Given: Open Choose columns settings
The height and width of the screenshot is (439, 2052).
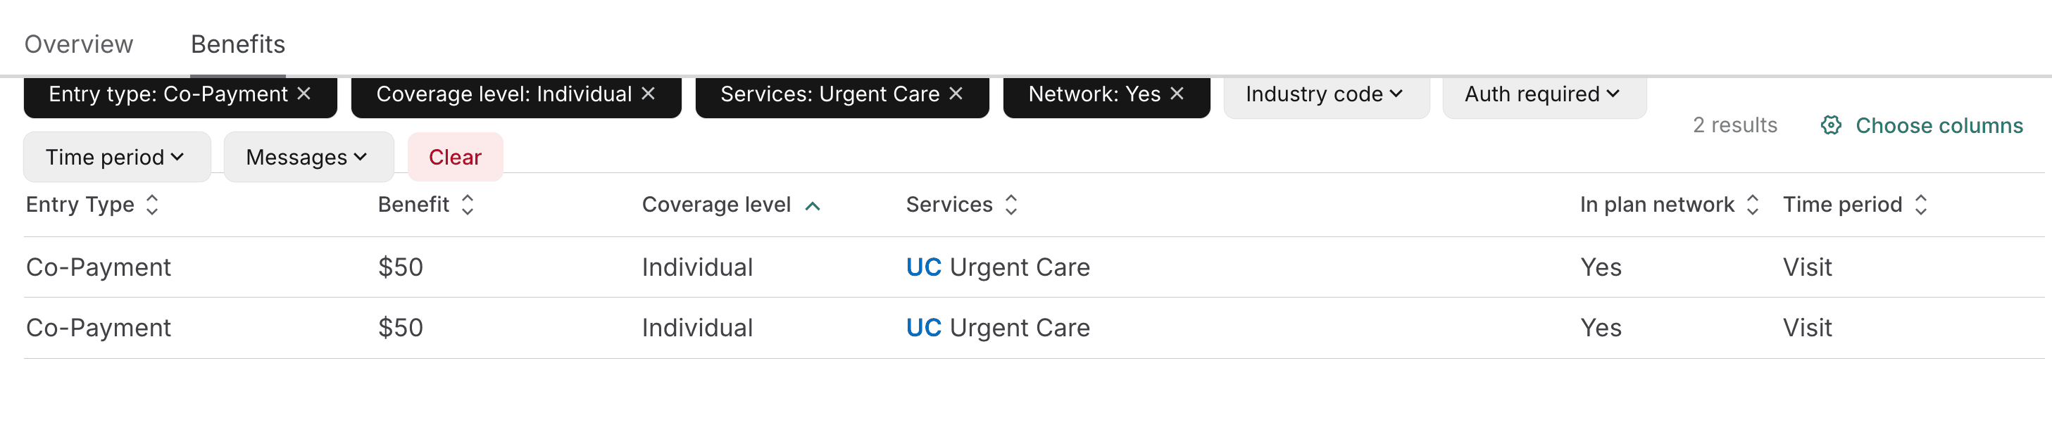Looking at the screenshot, I should (x=1938, y=126).
